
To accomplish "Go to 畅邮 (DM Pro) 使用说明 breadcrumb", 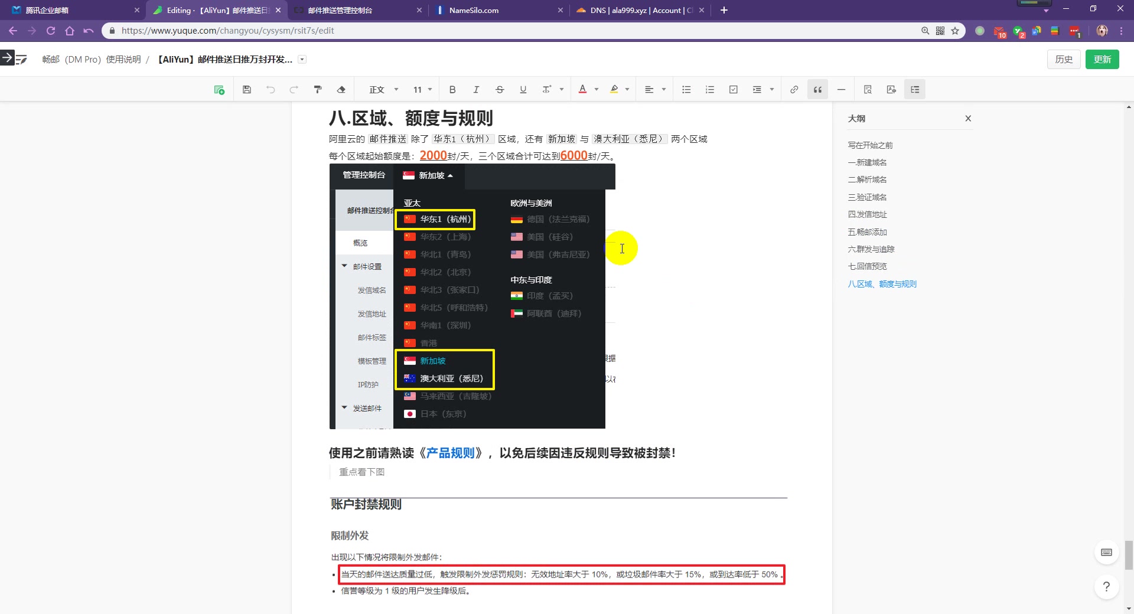I will tap(92, 60).
